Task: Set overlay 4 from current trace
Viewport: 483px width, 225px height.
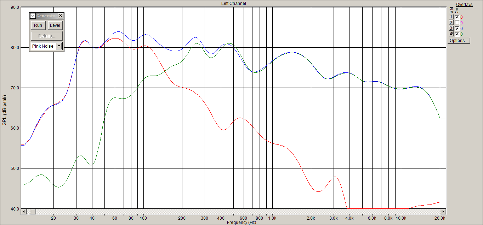Action: click(x=451, y=34)
